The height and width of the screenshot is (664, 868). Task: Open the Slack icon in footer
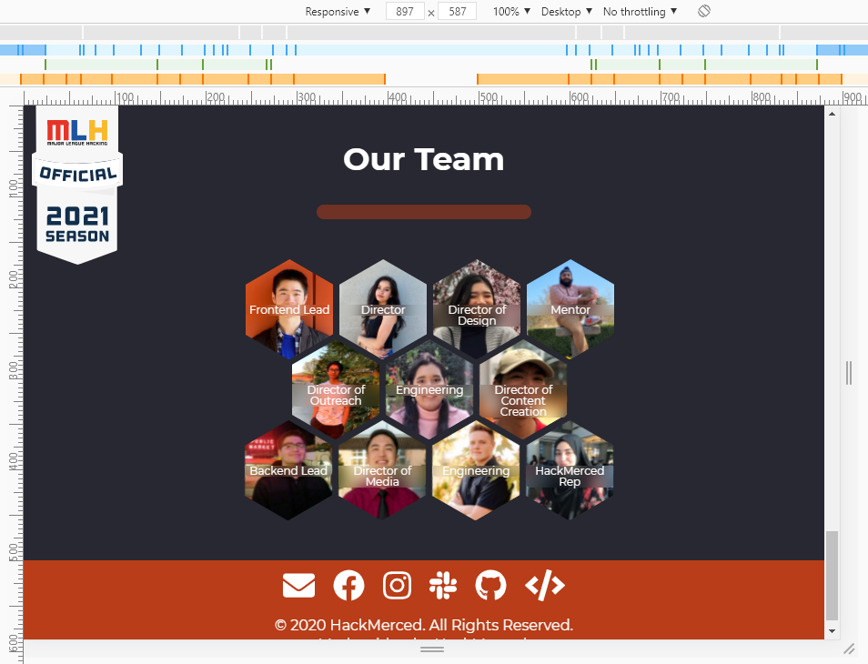(x=443, y=586)
